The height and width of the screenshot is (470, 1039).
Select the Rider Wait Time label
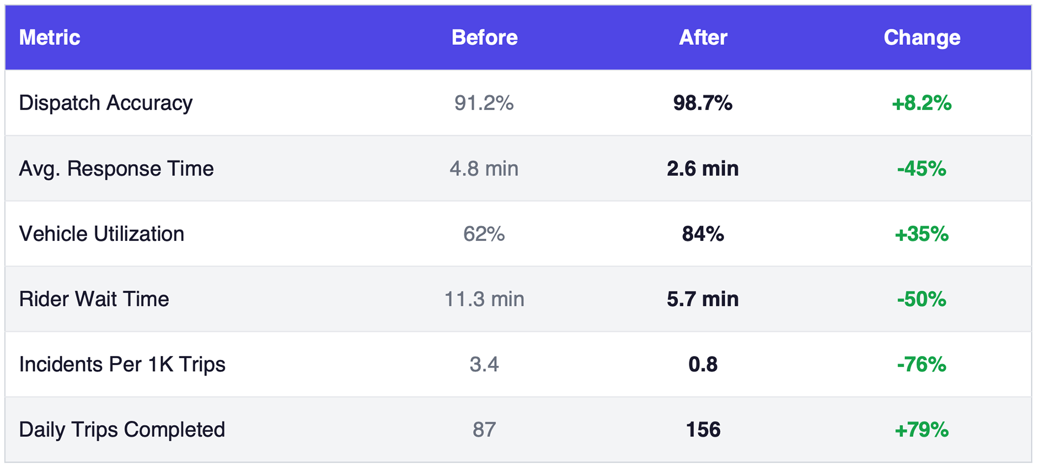pyautogui.click(x=94, y=299)
